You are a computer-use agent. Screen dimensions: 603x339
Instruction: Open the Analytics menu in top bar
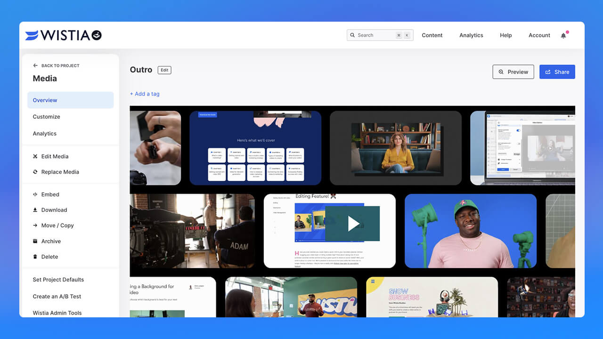(471, 35)
